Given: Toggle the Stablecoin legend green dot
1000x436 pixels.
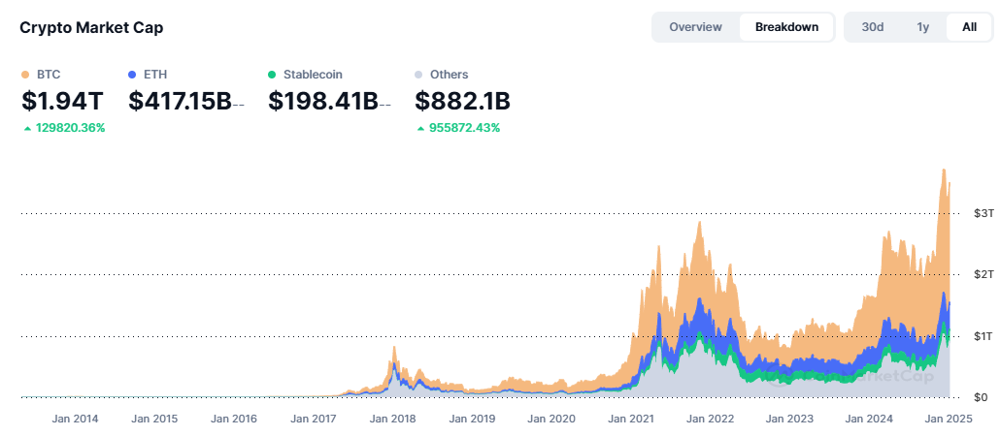Looking at the screenshot, I should coord(272,75).
